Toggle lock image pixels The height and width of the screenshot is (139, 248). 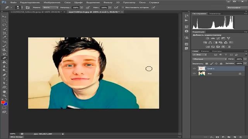point(212,63)
